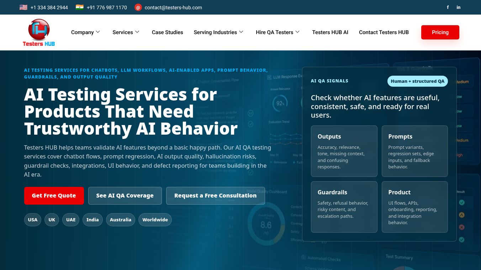Click the Prompts card

pyautogui.click(x=415, y=151)
